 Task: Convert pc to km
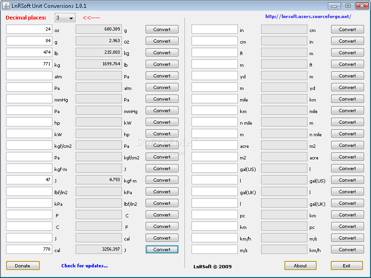(347, 215)
